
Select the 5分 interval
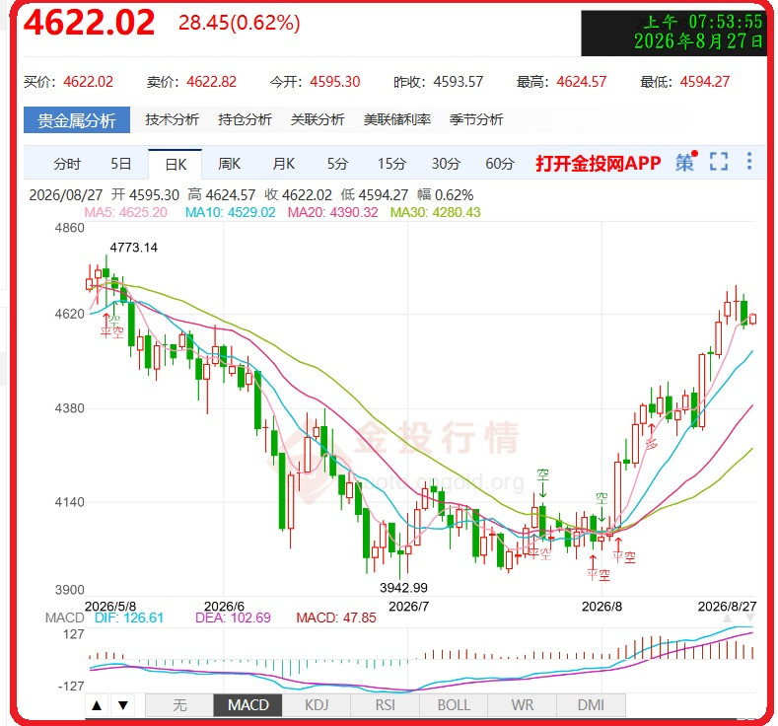tap(337, 164)
